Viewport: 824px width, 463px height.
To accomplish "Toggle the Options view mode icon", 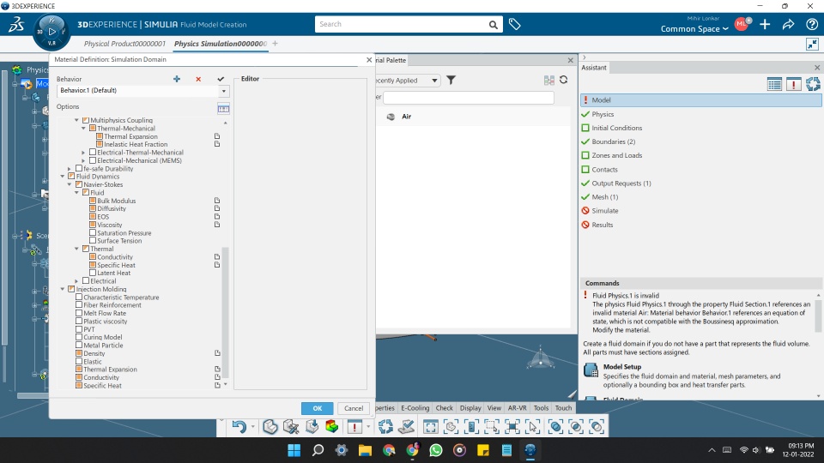I will click(x=223, y=109).
